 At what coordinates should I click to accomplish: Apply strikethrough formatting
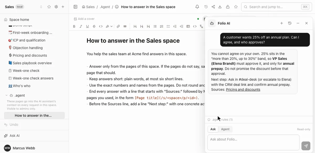click(94, 26)
